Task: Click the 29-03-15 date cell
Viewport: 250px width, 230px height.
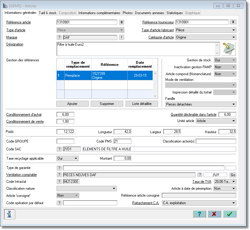Action: click(x=140, y=75)
